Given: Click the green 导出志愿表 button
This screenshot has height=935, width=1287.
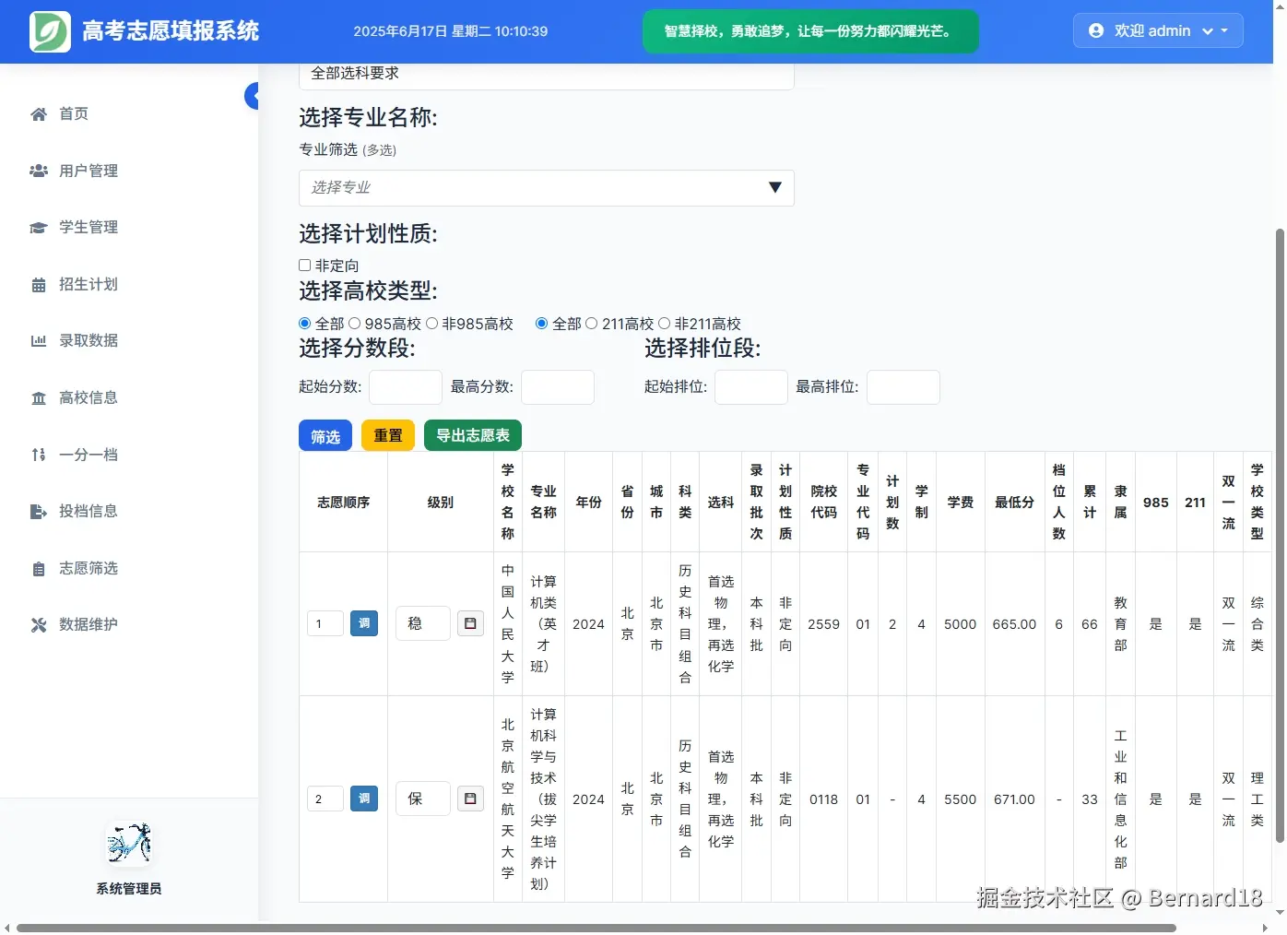Looking at the screenshot, I should (473, 435).
